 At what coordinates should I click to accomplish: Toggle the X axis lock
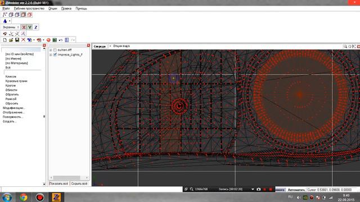pos(24,27)
